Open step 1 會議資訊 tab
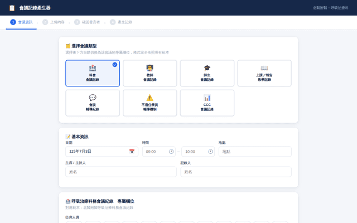The width and height of the screenshot is (357, 223). [21, 22]
